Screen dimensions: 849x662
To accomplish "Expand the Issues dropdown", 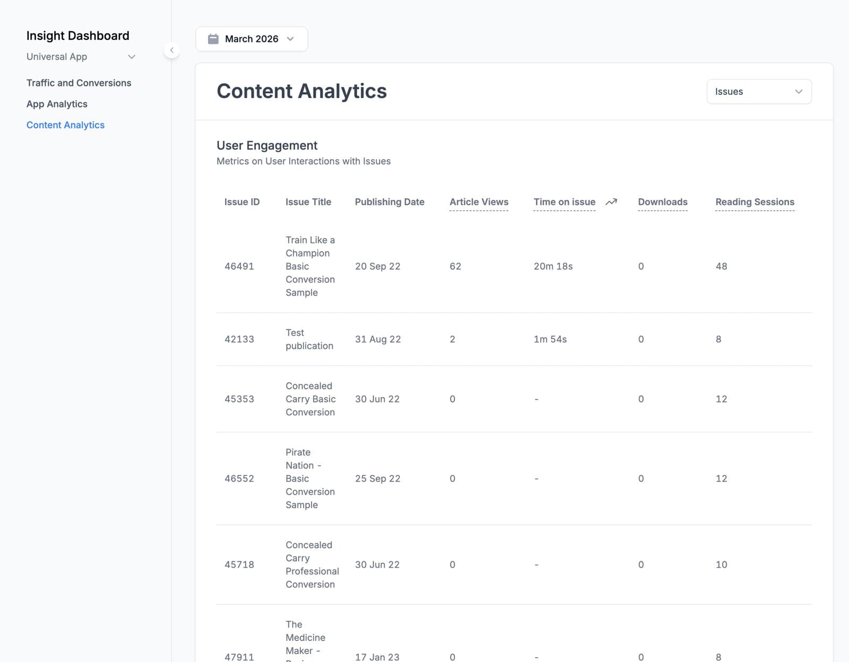I will pos(759,92).
